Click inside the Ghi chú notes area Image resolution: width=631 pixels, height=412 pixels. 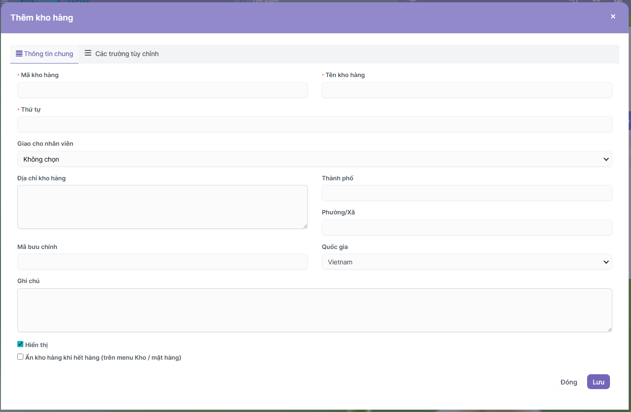coord(314,310)
